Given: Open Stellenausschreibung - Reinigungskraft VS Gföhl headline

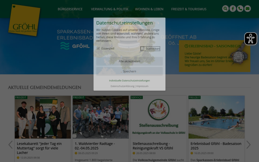Looking at the screenshot, I should point(153,146).
